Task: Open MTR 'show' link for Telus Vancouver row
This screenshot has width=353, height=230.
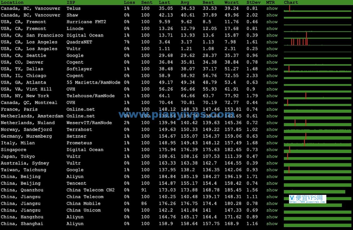Action: point(272,8)
